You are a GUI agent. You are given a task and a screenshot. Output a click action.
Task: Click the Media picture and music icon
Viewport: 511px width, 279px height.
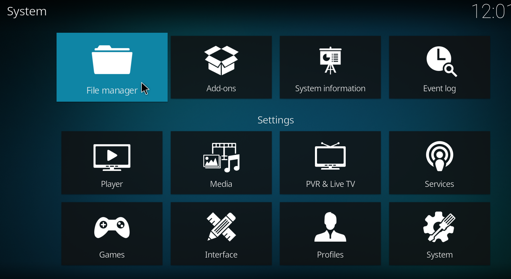coord(221,157)
